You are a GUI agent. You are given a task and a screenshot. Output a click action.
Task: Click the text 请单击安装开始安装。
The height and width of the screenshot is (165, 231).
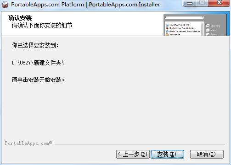[39, 80]
